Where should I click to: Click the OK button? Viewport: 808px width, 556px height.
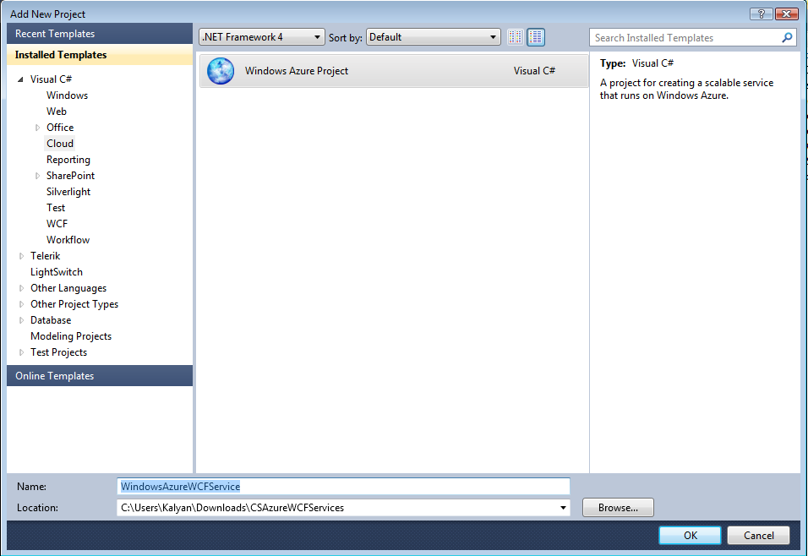[x=690, y=536]
